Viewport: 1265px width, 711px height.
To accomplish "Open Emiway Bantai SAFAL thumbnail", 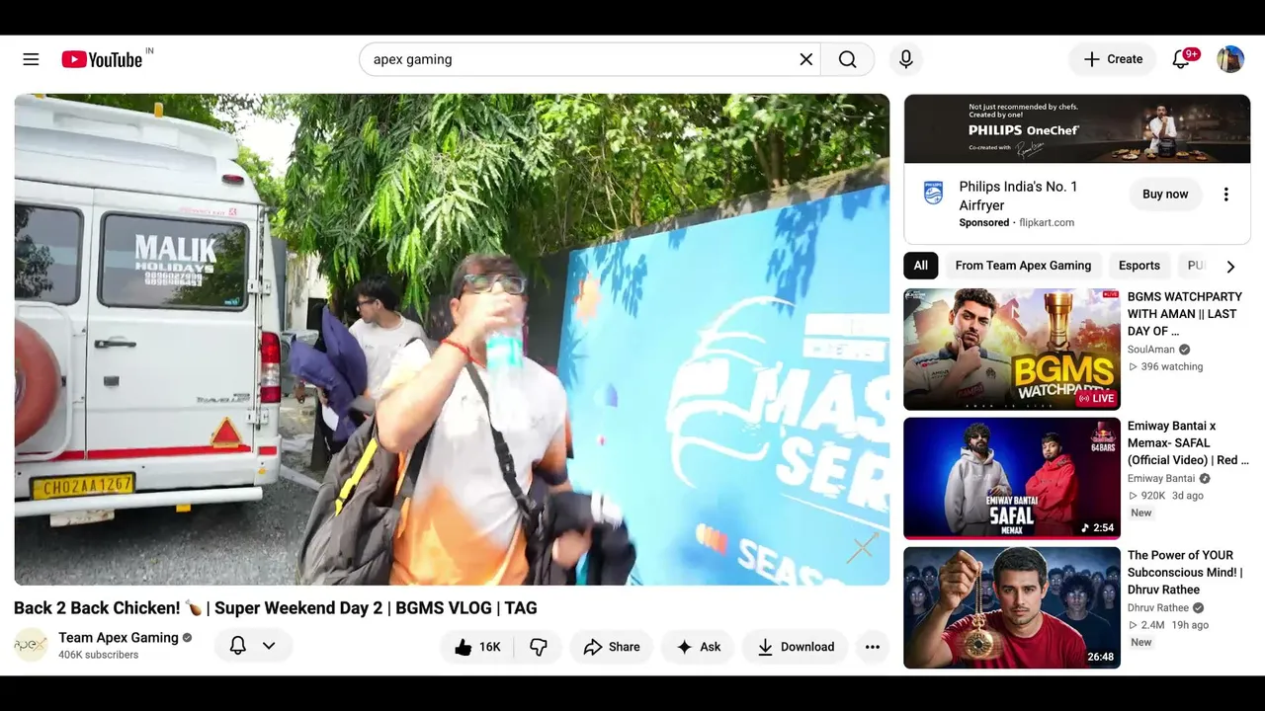I will tap(1012, 479).
